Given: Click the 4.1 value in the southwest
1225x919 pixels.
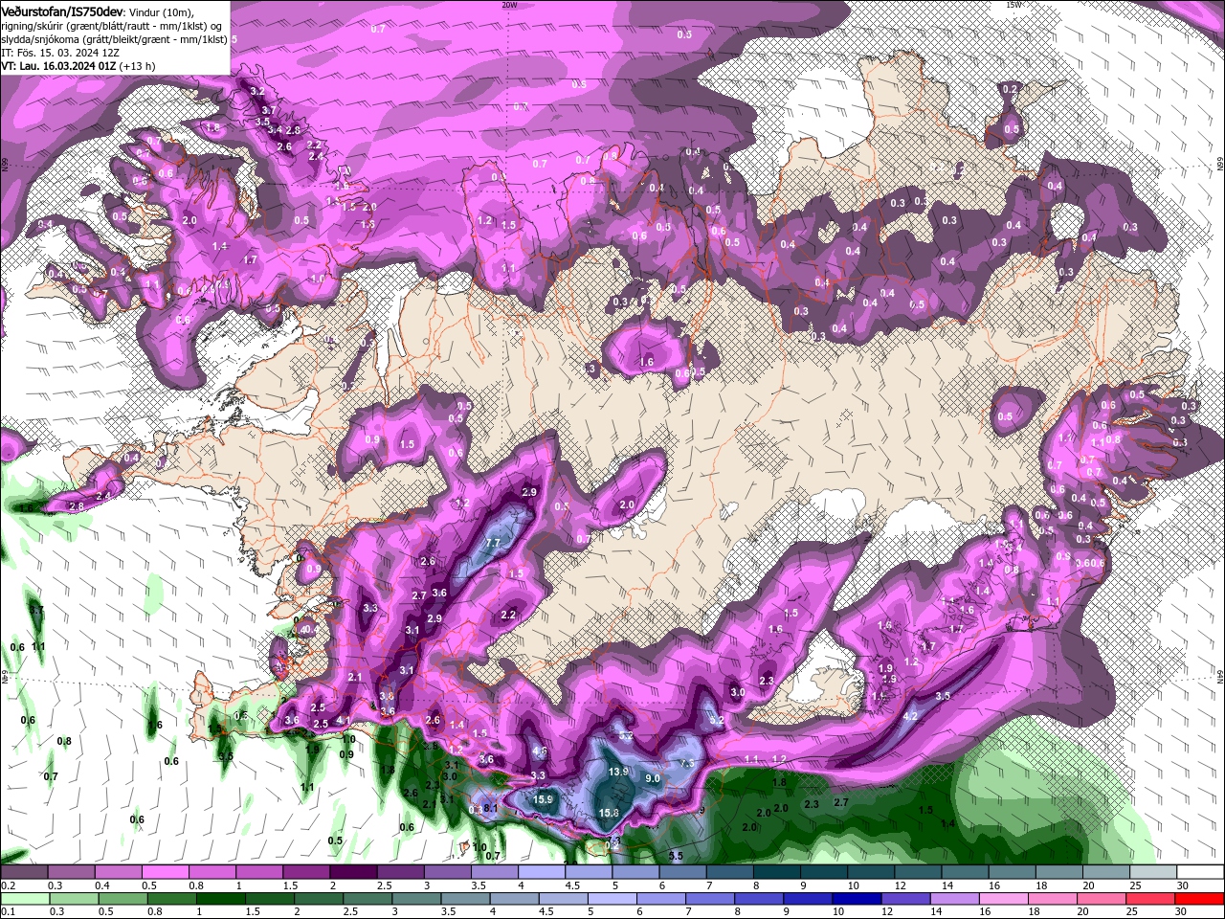Looking at the screenshot, I should pyautogui.click(x=344, y=721).
